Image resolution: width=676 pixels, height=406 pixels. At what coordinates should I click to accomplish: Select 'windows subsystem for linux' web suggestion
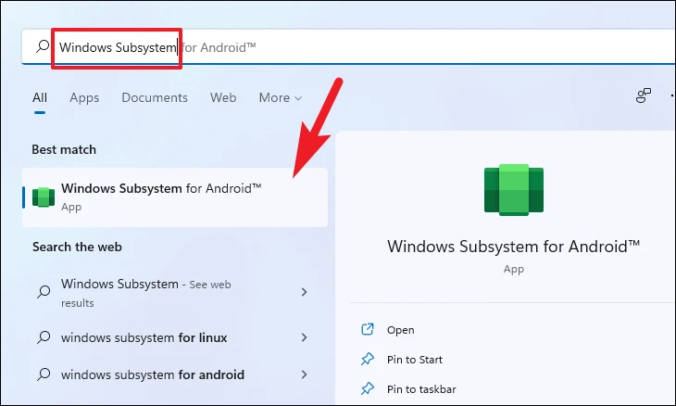(175, 337)
